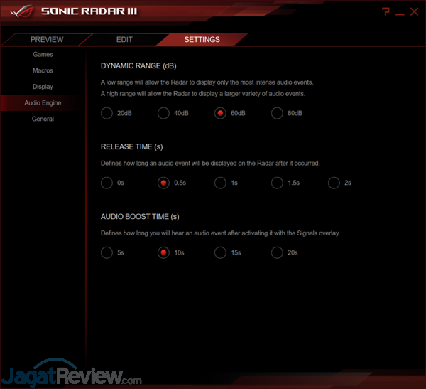Set audio boost time to 15s

[220, 252]
